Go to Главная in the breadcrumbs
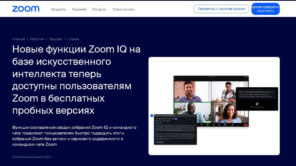 pyautogui.click(x=18, y=39)
